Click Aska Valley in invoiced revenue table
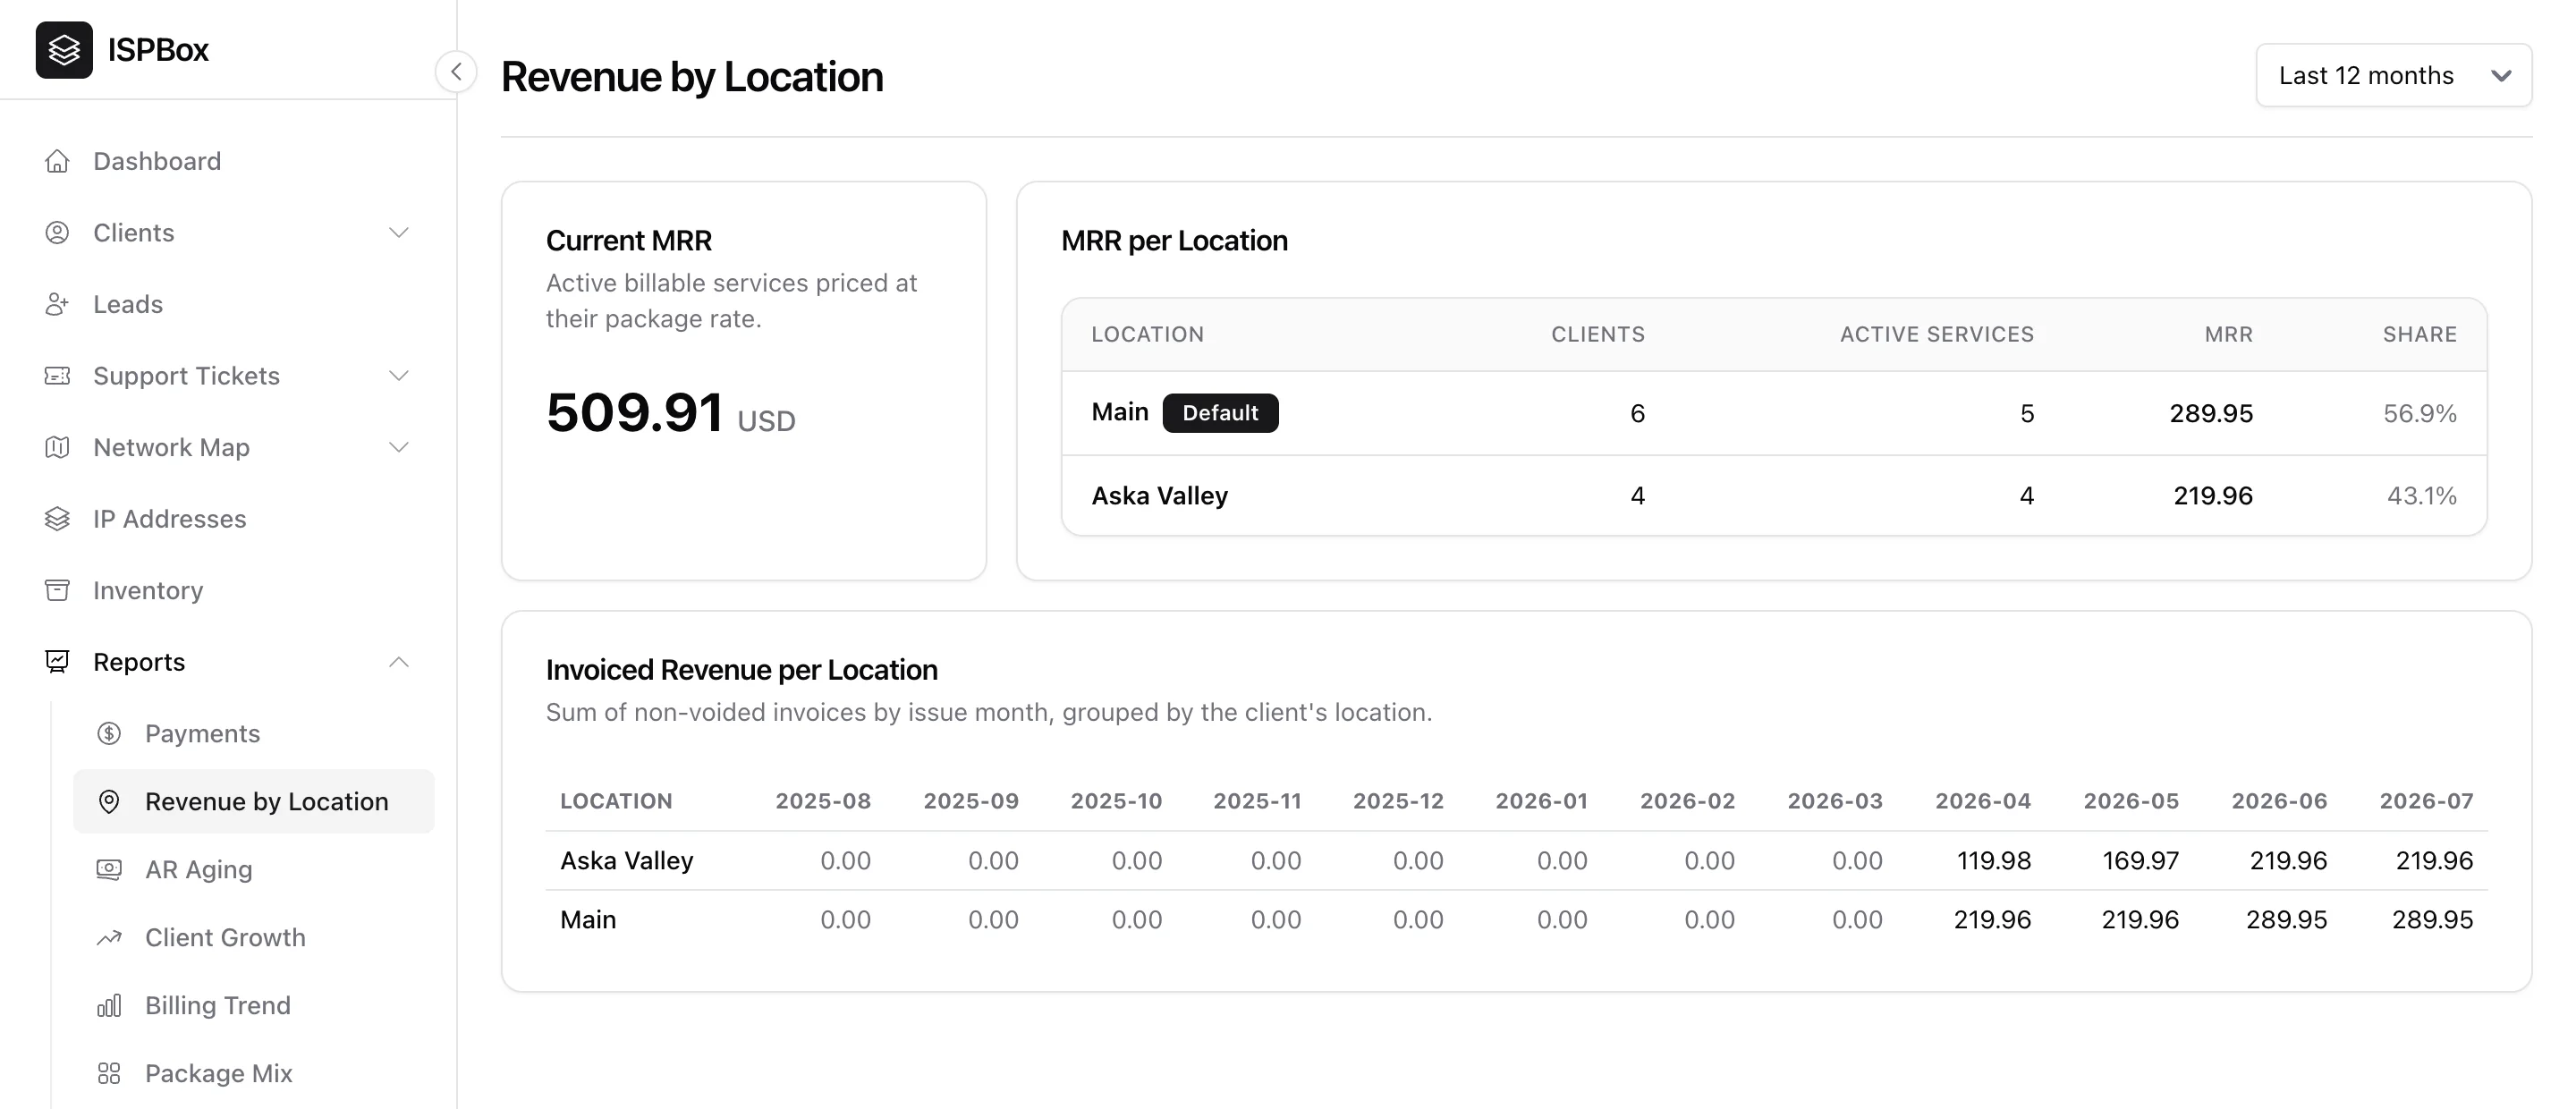 click(x=627, y=860)
